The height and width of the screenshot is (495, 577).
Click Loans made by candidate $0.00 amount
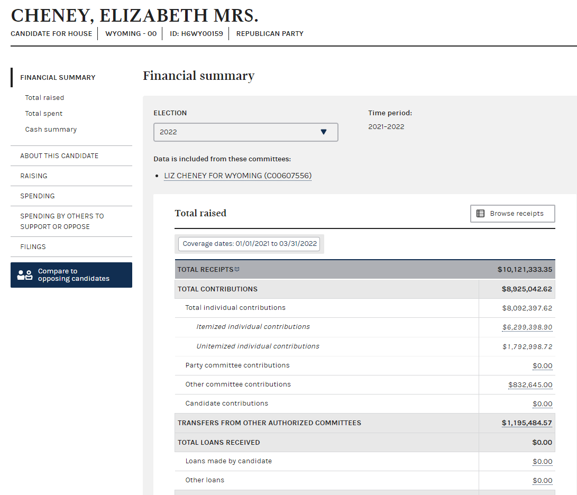coord(543,462)
